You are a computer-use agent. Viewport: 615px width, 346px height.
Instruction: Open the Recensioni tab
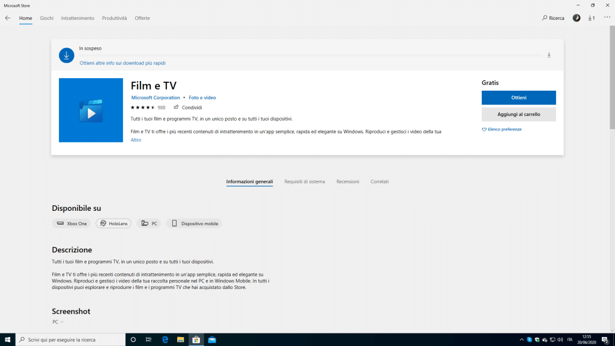click(x=348, y=181)
